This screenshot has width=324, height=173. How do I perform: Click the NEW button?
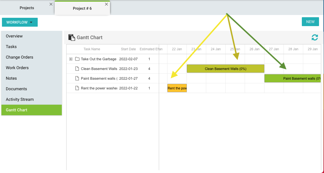[x=310, y=21]
